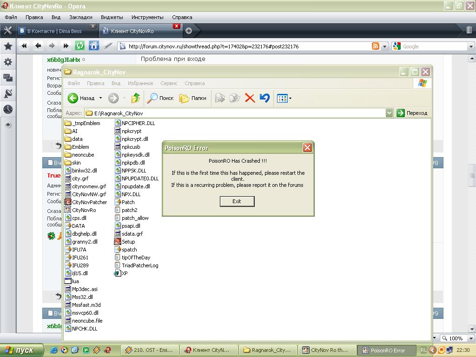
Task: Select the data folder
Action: click(73, 139)
